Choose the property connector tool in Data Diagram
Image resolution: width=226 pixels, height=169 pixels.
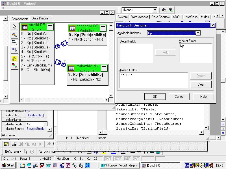[x=14, y=35]
